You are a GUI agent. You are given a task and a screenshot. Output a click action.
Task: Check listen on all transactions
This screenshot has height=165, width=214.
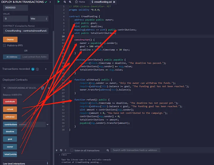click(72, 150)
